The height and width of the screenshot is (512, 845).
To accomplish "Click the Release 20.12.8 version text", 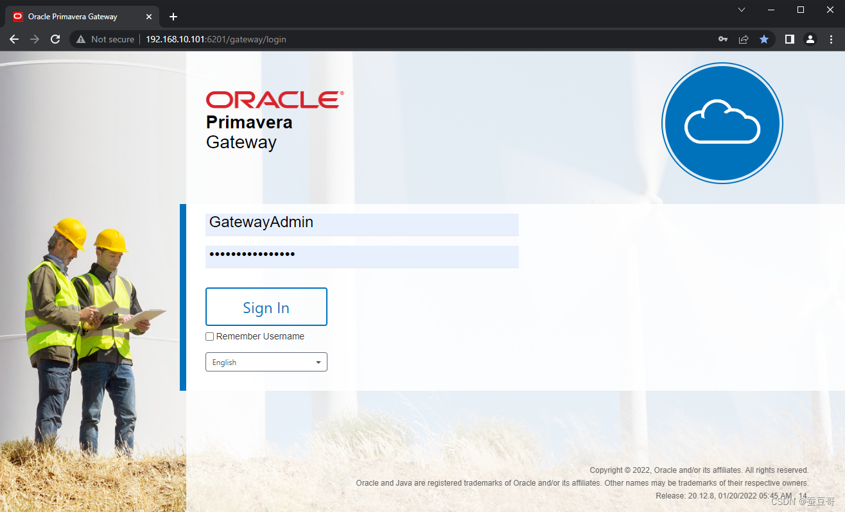I will click(x=731, y=496).
